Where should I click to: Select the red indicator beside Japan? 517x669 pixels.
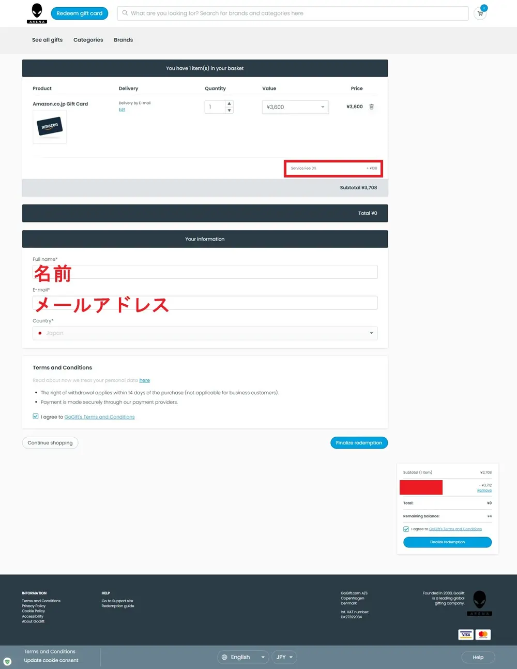click(x=40, y=333)
